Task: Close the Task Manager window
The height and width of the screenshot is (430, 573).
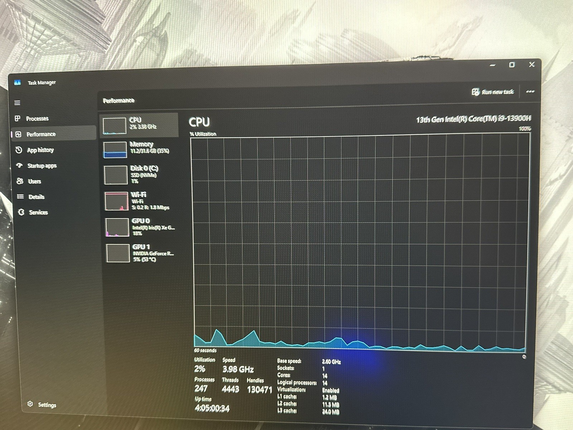Action: tap(532, 64)
